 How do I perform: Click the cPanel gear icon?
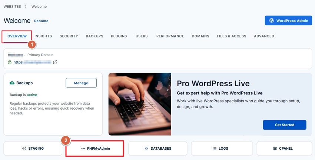coord(275,149)
